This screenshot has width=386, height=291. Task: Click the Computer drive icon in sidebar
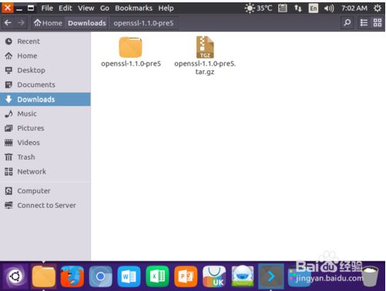[8, 191]
